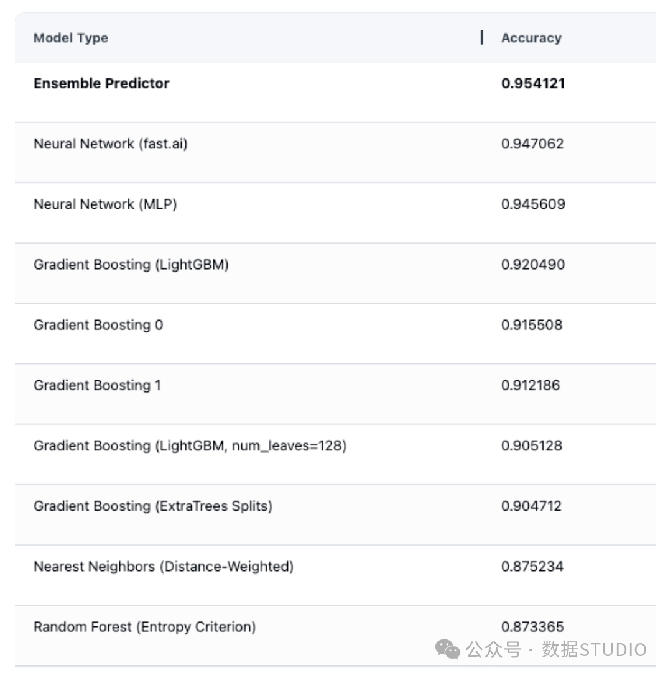Select Random Forest (Entropy Criterion) row

pyautogui.click(x=335, y=636)
